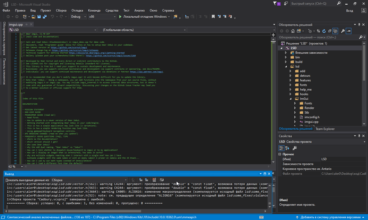Open the x86 platform dropdown

(x=102, y=17)
